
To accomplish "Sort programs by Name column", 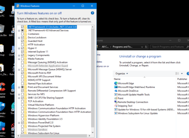I will tap(117, 79).
